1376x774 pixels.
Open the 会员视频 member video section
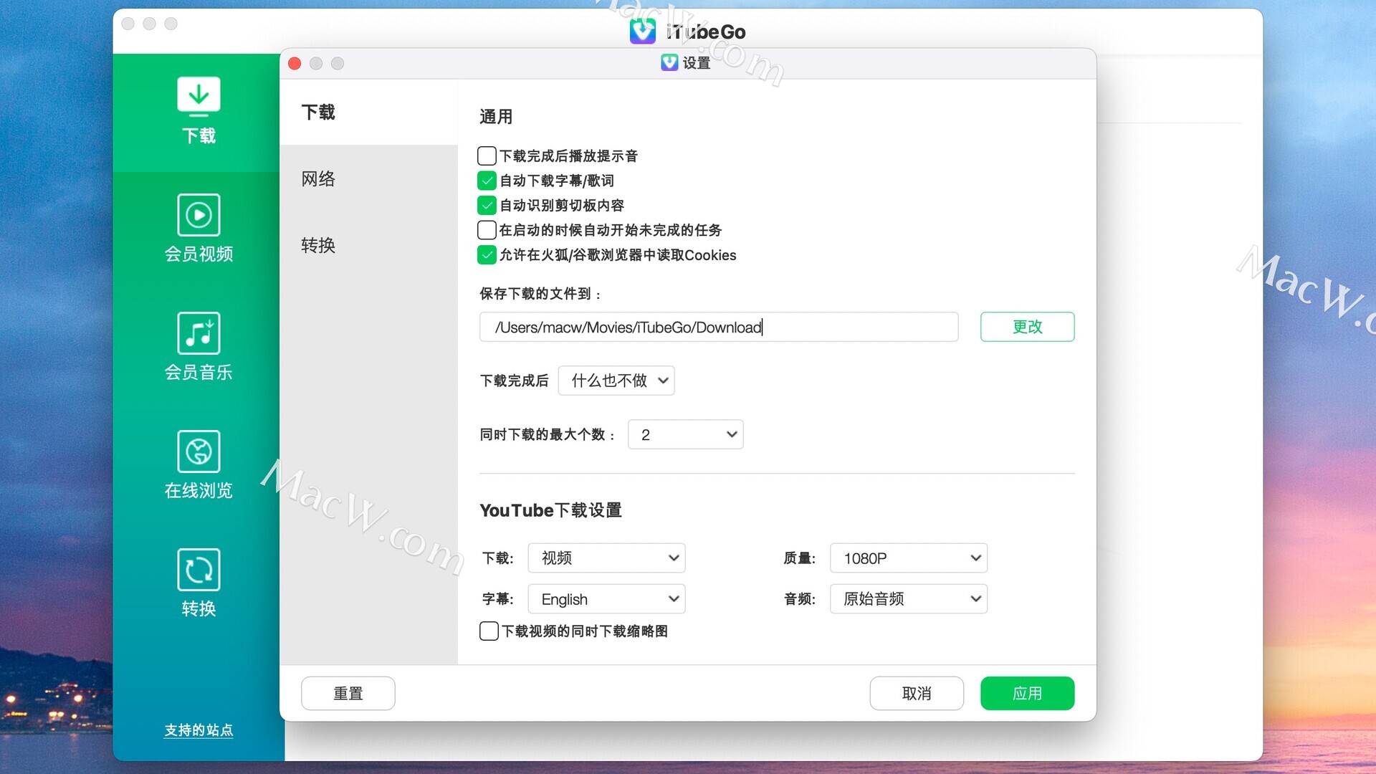199,229
